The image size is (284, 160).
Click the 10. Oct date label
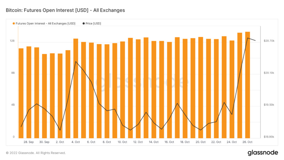[122, 142]
